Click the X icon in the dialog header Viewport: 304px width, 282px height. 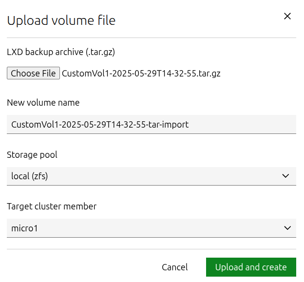click(x=287, y=16)
